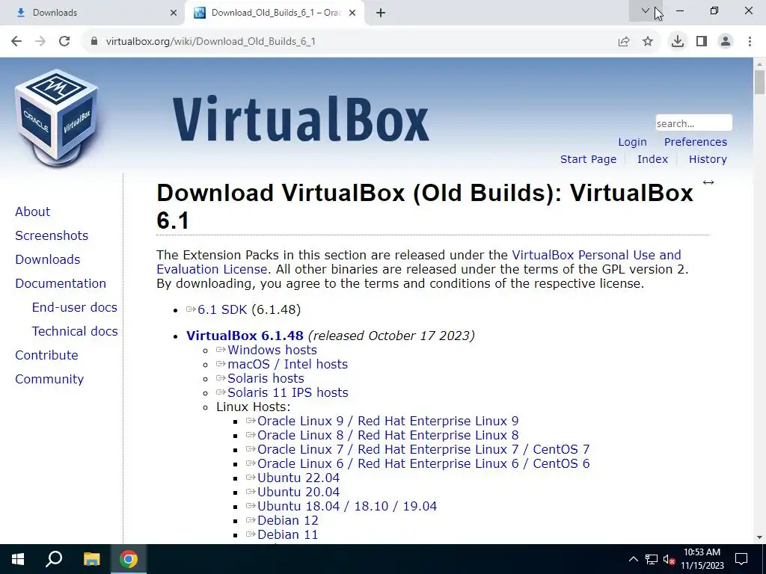Image resolution: width=766 pixels, height=574 pixels.
Task: Click the page vertical scrollbar thumb
Action: (759, 82)
